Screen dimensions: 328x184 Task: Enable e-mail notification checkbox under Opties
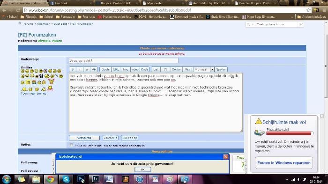tap(72, 145)
